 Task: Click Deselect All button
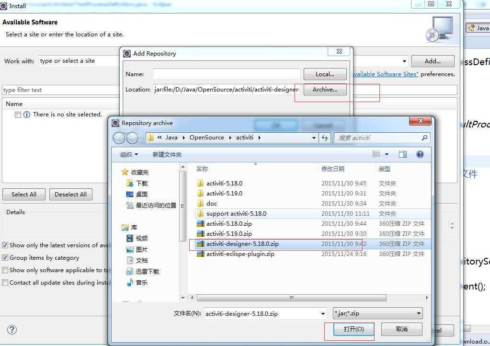tap(70, 195)
